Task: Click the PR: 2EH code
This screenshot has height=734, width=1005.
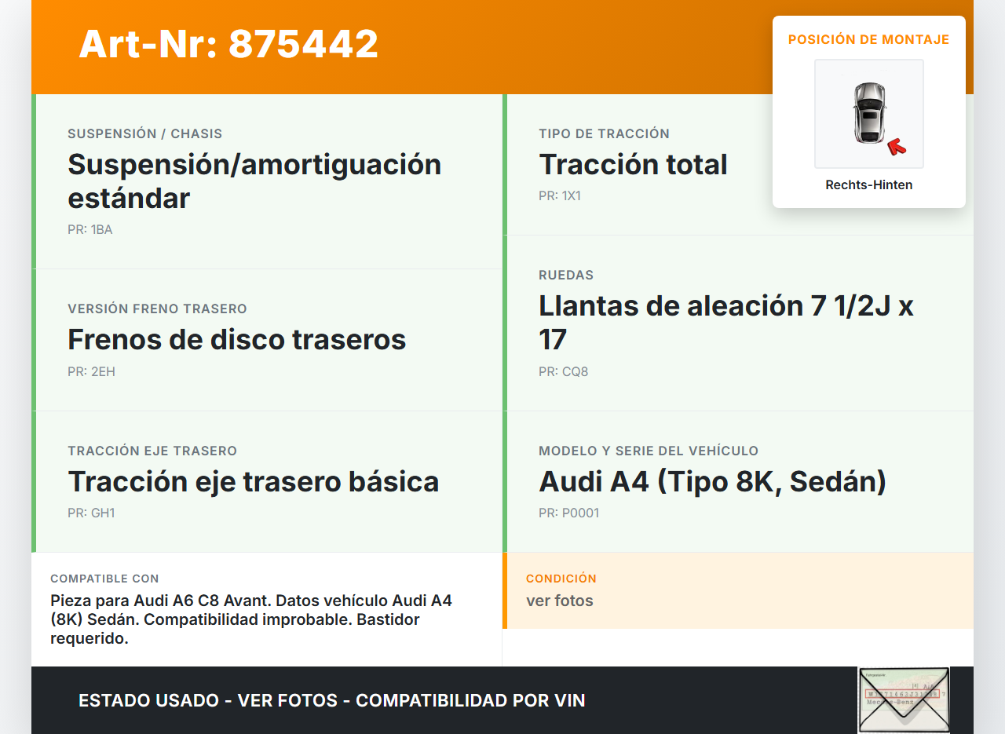Action: [91, 371]
